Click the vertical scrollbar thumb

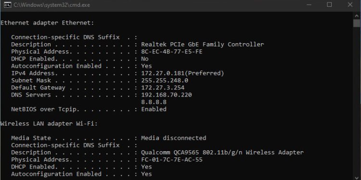(x=356, y=24)
